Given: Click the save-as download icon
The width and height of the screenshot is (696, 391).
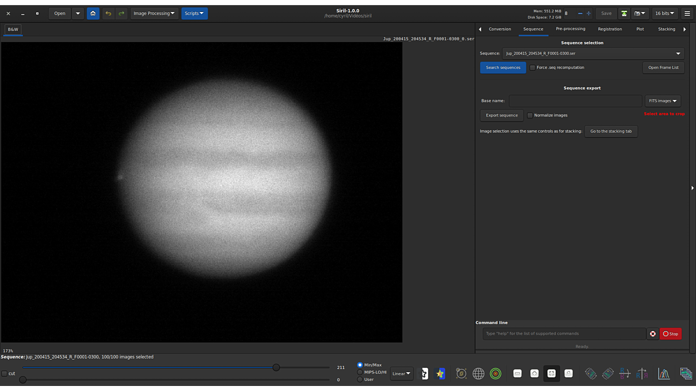Looking at the screenshot, I should click(x=624, y=13).
